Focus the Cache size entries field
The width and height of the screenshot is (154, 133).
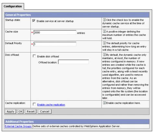[55, 32]
